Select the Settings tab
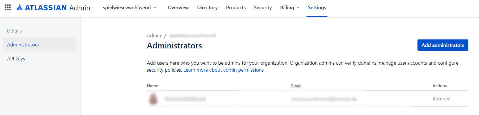Screen dimensions: 479x115 [x=317, y=8]
